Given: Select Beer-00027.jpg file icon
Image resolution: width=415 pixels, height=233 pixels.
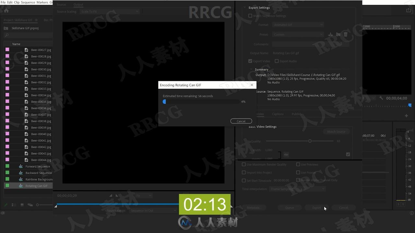Looking at the screenshot, I should [26, 50].
